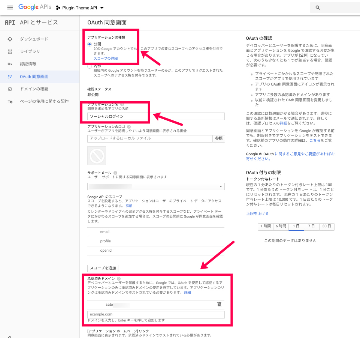Click the ダッシュボード sidebar icon

[x=10, y=39]
